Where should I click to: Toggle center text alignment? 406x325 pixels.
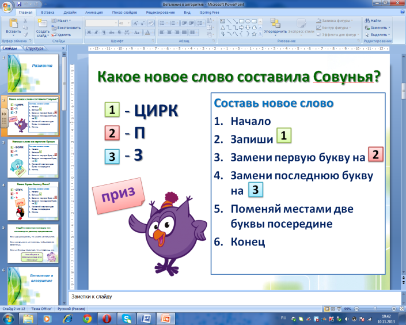[169, 32]
